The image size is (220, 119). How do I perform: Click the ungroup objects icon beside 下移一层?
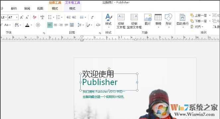[214, 21]
